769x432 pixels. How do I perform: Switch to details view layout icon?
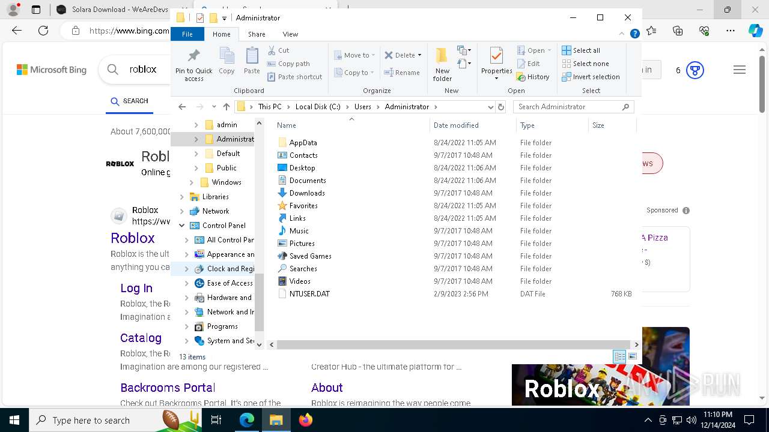619,356
